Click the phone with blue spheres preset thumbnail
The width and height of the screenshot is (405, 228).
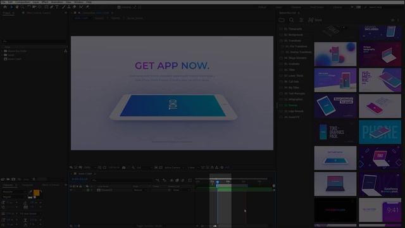(335, 54)
